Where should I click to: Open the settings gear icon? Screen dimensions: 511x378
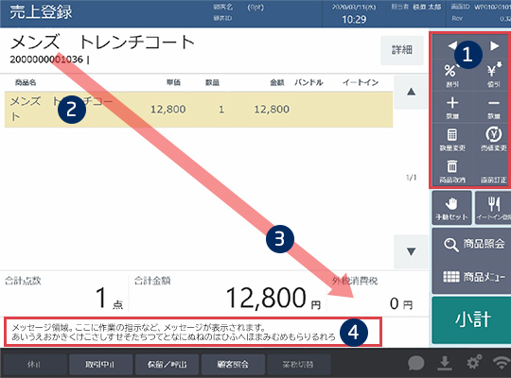473,362
